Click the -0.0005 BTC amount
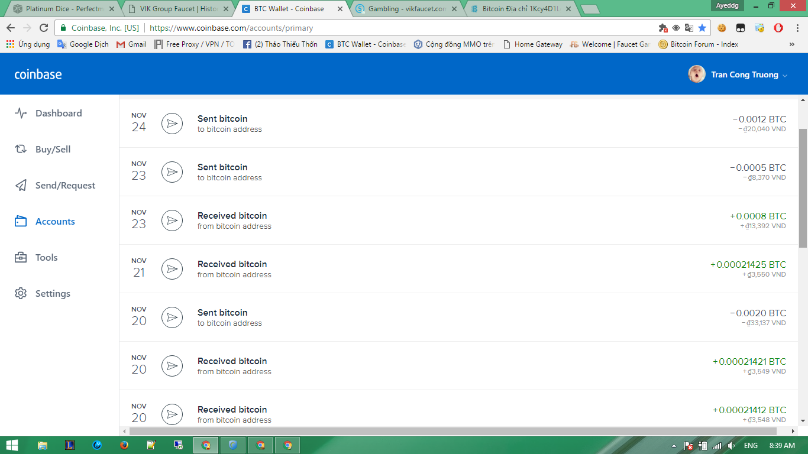808x454 pixels. (758, 167)
